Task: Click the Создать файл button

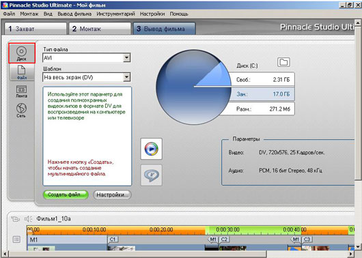Action: [66, 195]
